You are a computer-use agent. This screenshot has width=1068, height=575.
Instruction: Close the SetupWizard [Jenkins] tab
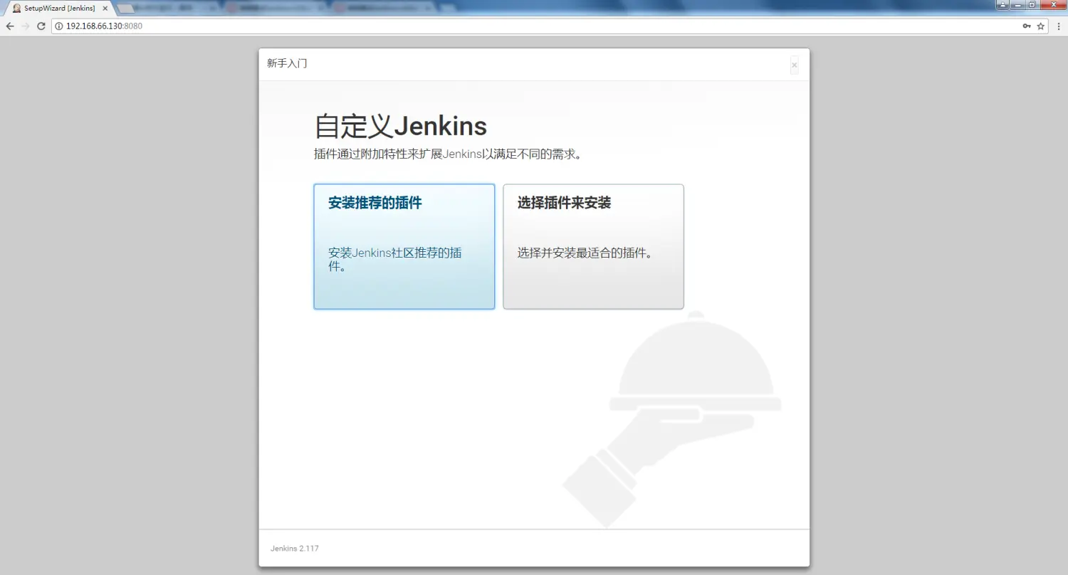click(105, 8)
